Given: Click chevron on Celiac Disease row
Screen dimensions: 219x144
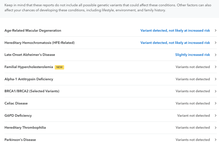Looking at the screenshot, I should click(x=216, y=103).
